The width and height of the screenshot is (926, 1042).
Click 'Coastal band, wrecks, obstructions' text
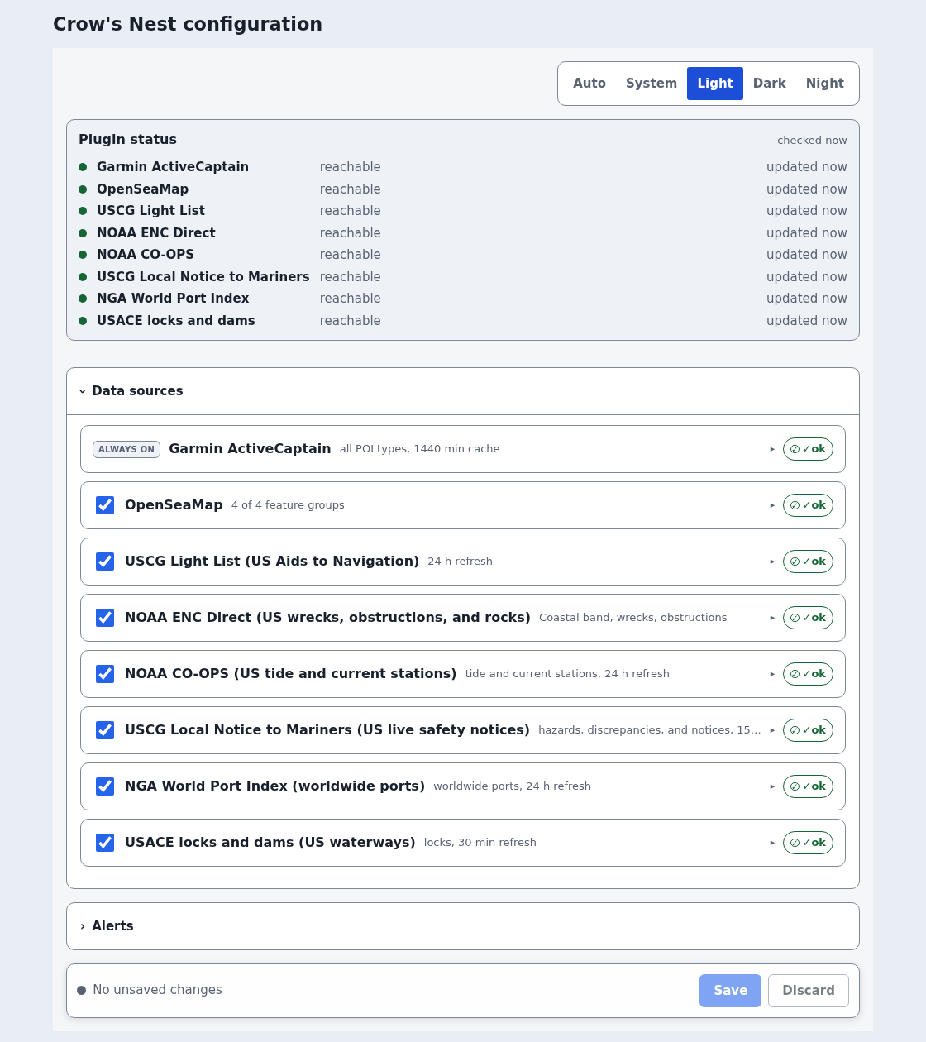(633, 618)
